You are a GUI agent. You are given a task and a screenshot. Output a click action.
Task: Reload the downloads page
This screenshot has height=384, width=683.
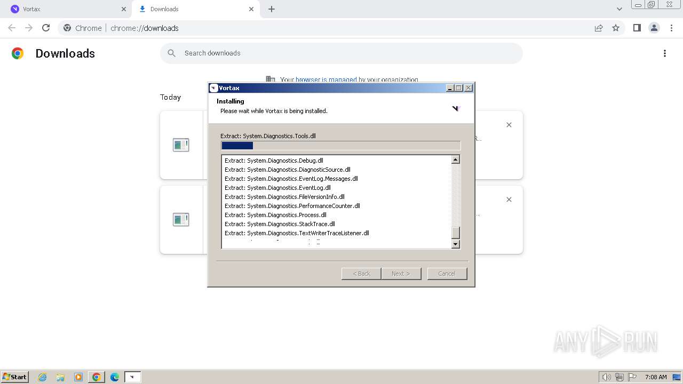[46, 28]
